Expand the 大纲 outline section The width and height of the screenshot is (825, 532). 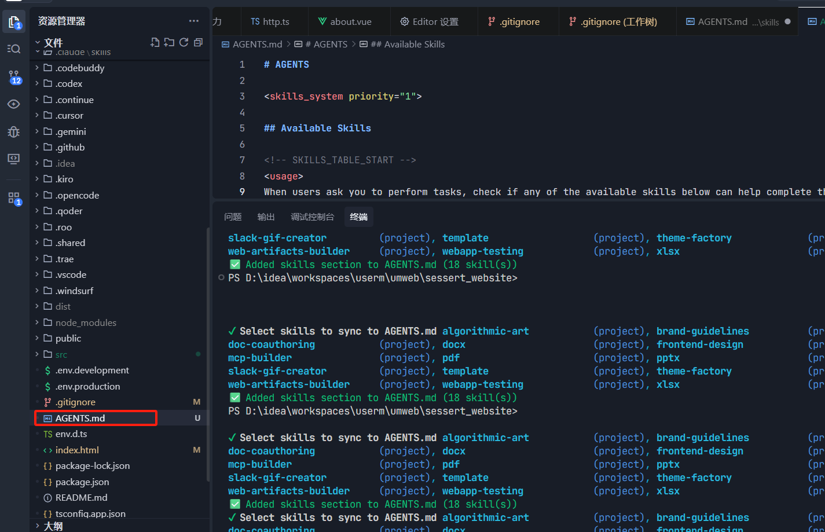click(53, 526)
